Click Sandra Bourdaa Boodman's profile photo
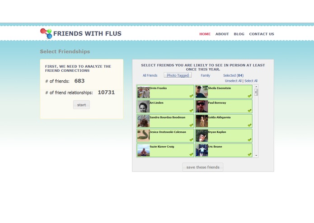Image resolution: width=314 pixels, height=223 pixels. [144, 121]
